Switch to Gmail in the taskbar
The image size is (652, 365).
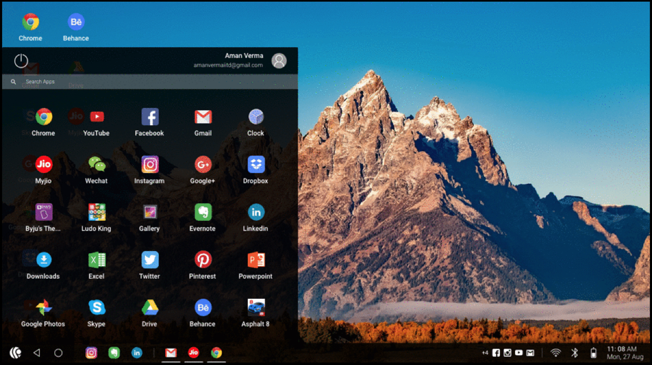(x=171, y=353)
